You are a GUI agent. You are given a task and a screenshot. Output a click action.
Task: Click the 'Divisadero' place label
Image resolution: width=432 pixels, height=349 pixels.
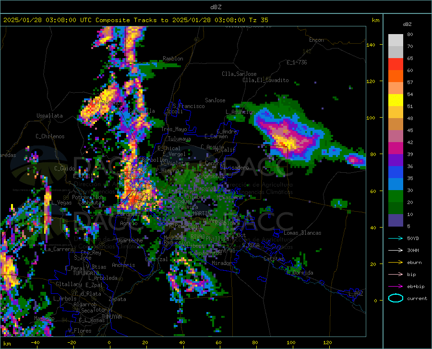(x=234, y=168)
